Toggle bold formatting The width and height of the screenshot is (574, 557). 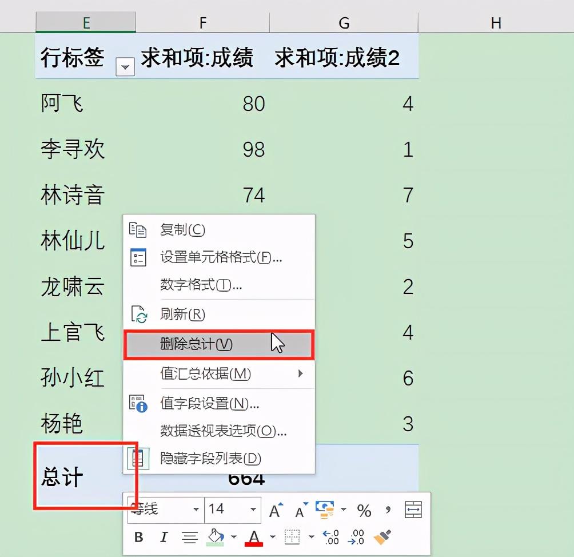click(139, 537)
